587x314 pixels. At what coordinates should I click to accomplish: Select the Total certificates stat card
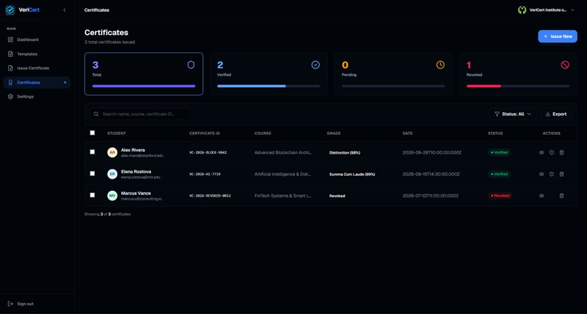point(143,74)
